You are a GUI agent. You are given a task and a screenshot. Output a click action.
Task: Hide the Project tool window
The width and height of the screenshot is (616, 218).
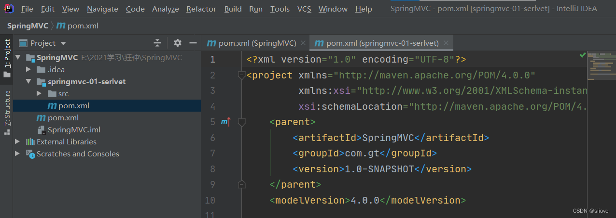(193, 43)
